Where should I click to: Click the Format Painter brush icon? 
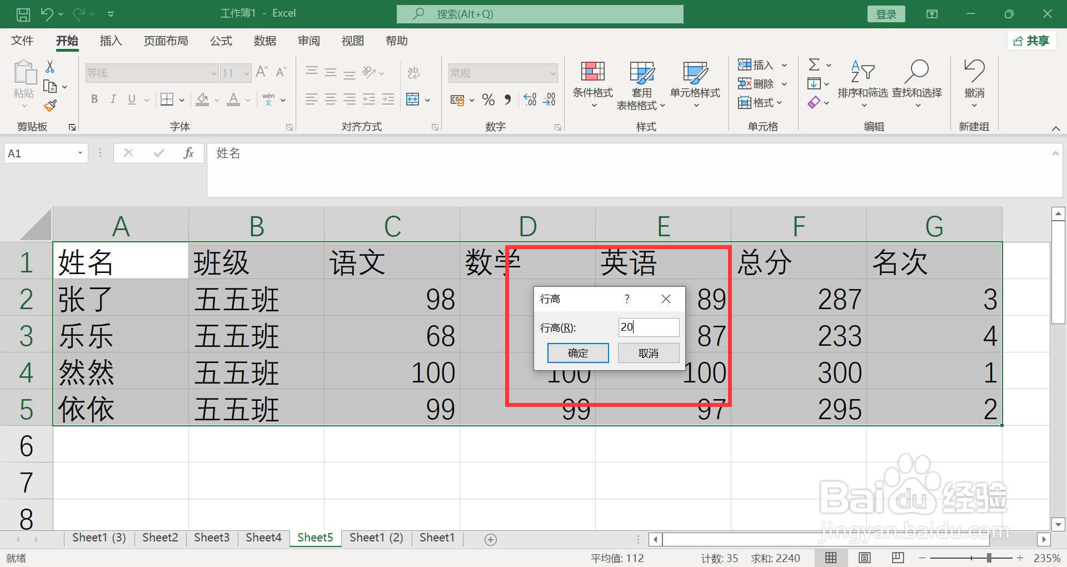[50, 106]
